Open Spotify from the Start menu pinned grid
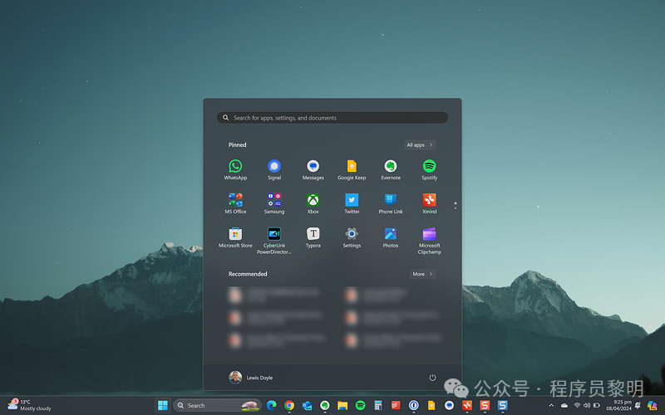 click(x=429, y=170)
